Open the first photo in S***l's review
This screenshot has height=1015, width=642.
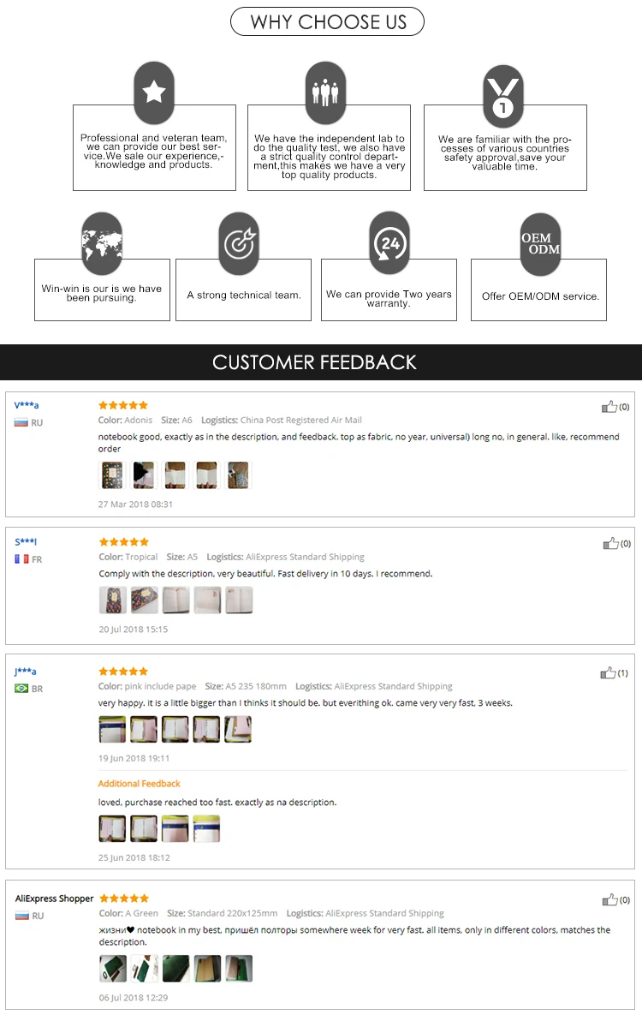pos(112,600)
